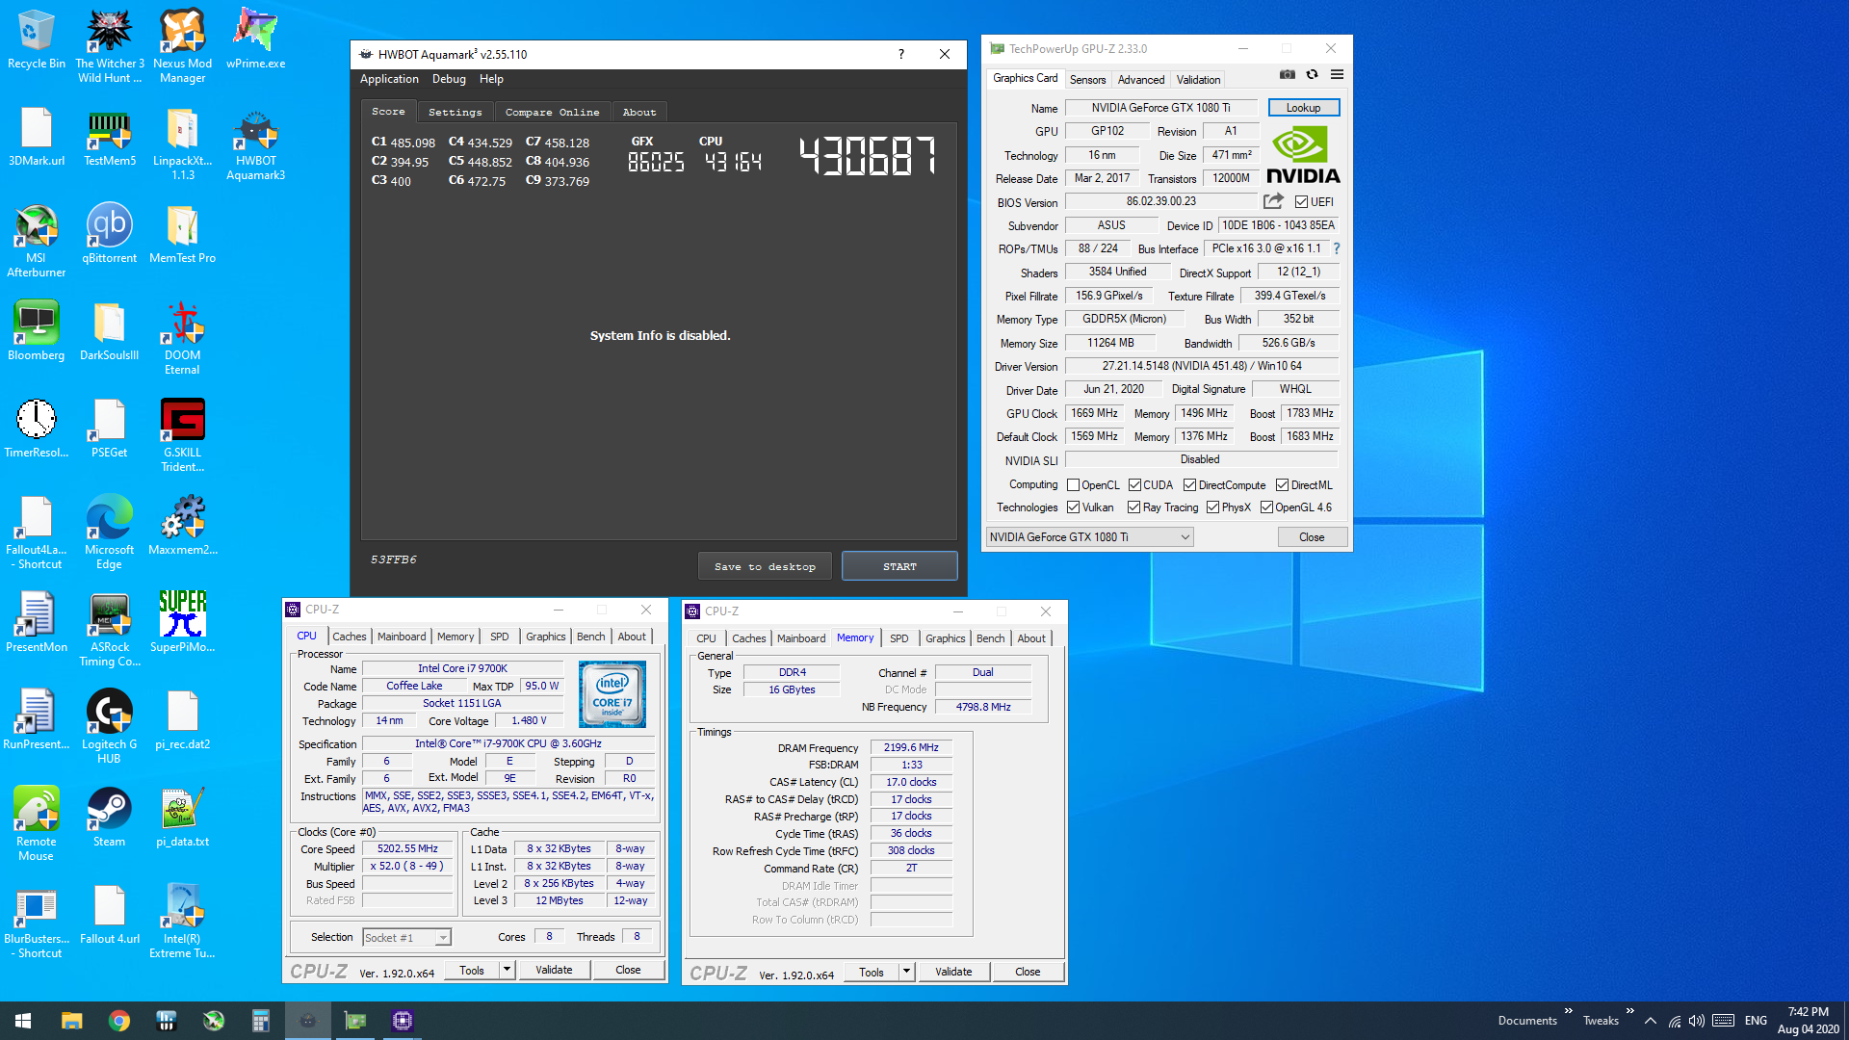Image resolution: width=1849 pixels, height=1040 pixels.
Task: Click the CPU-Z taskbar icon
Action: click(x=403, y=1021)
